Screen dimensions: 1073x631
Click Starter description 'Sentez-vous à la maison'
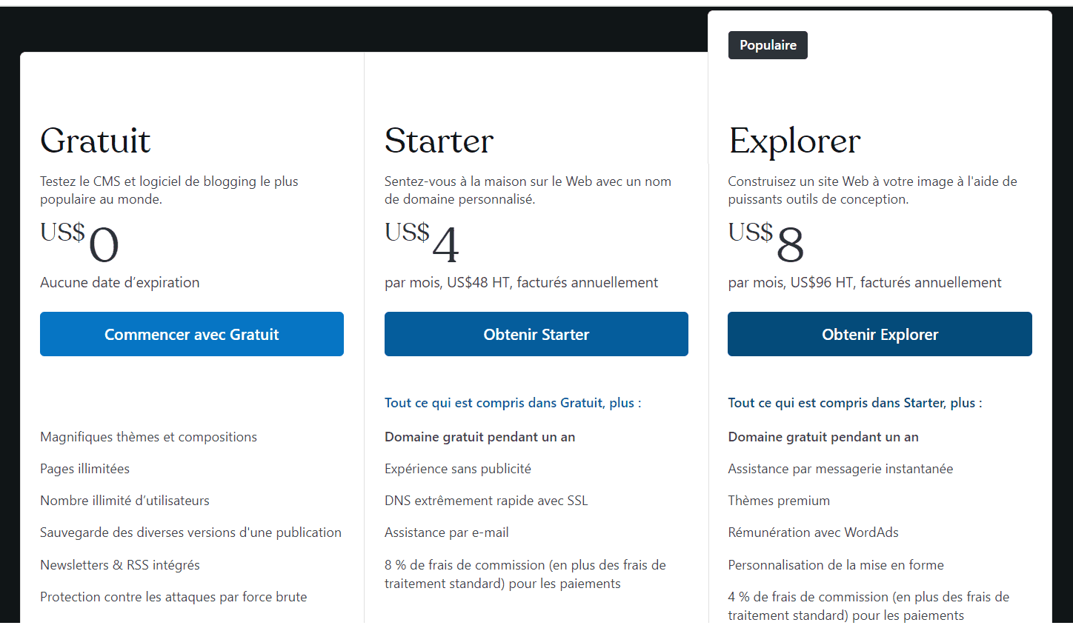tap(528, 190)
